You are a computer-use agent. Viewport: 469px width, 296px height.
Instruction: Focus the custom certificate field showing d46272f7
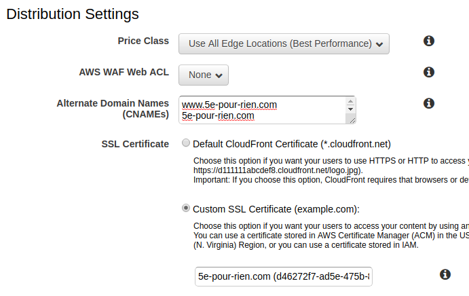tap(284, 277)
